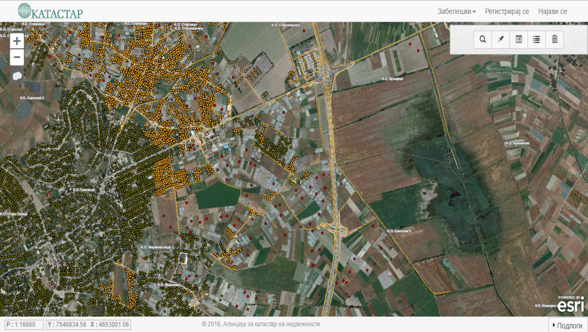This screenshot has width=588, height=332.
Task: Click Најави се to log in
Action: click(552, 12)
